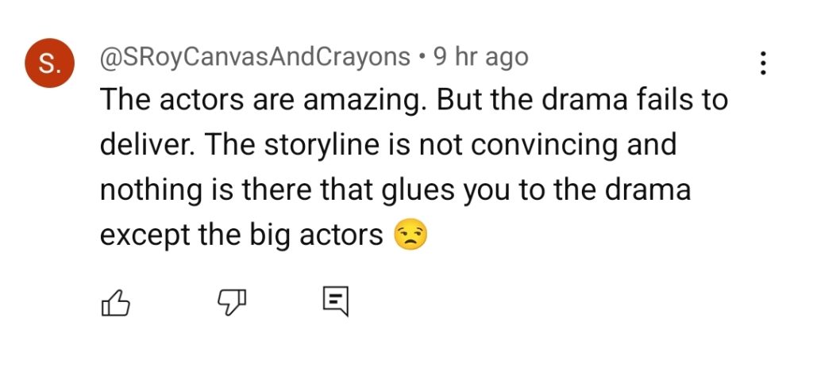Viewport: 813px width, 371px height.
Task: Click the phrase "big actors" in last line
Action: tap(316, 236)
